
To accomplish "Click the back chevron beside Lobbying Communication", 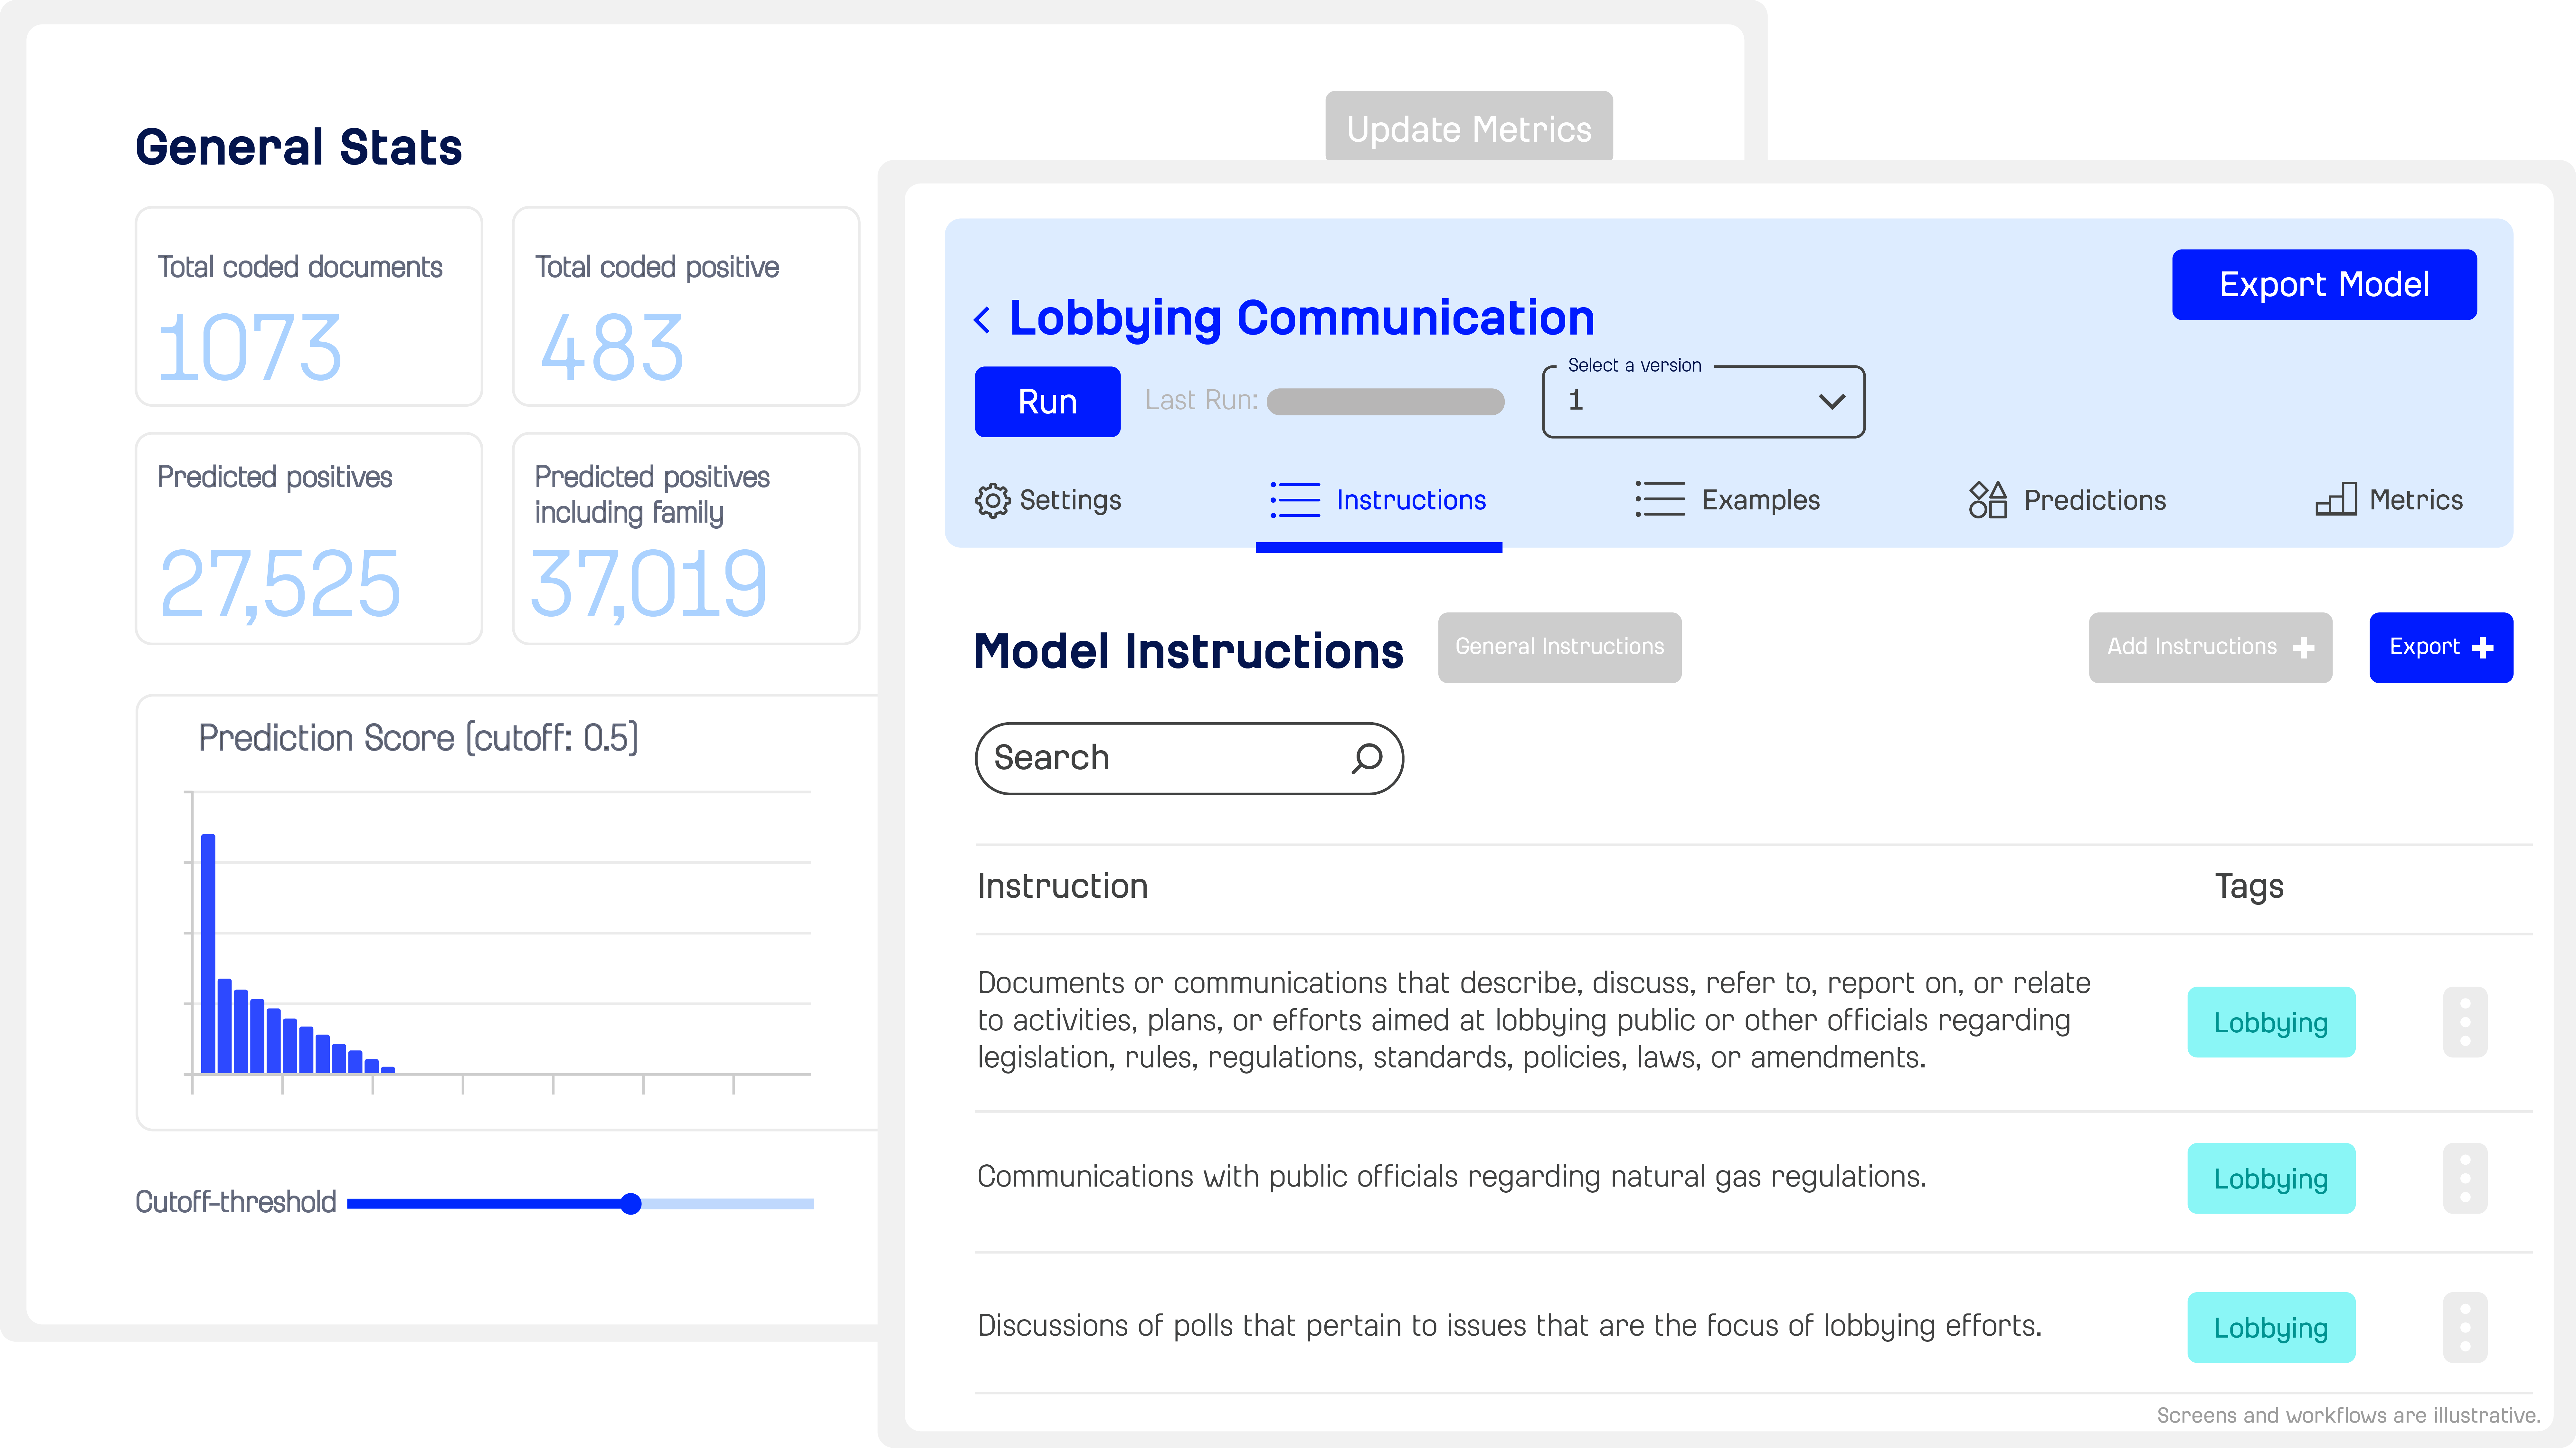I will pos(982,320).
